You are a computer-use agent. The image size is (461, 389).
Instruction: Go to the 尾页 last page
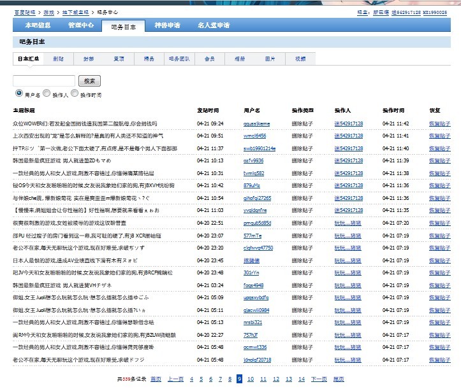click(x=339, y=379)
